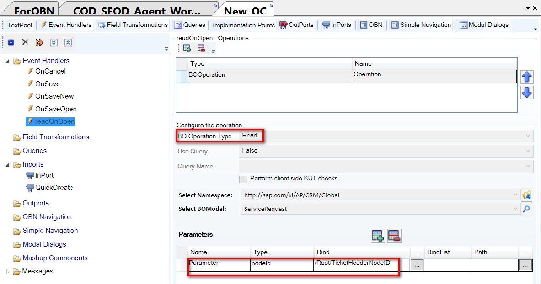The width and height of the screenshot is (541, 284).
Task: Open BO Operation Type dropdown
Action: [528, 136]
